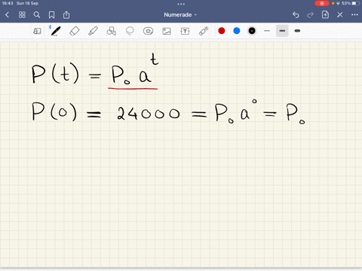
Task: Choose the thickest stroke width
Action: [297, 31]
